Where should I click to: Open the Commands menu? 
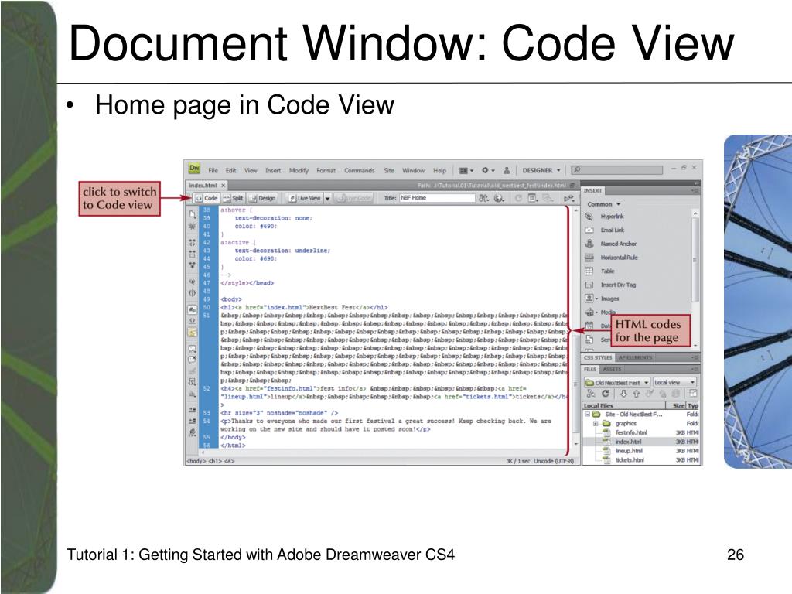coord(360,171)
